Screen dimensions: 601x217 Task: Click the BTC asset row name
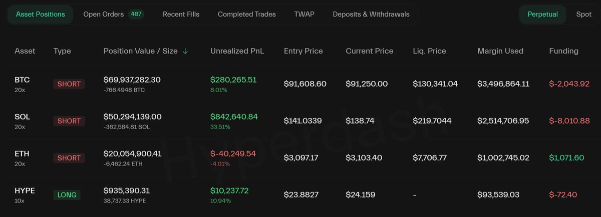coord(22,79)
